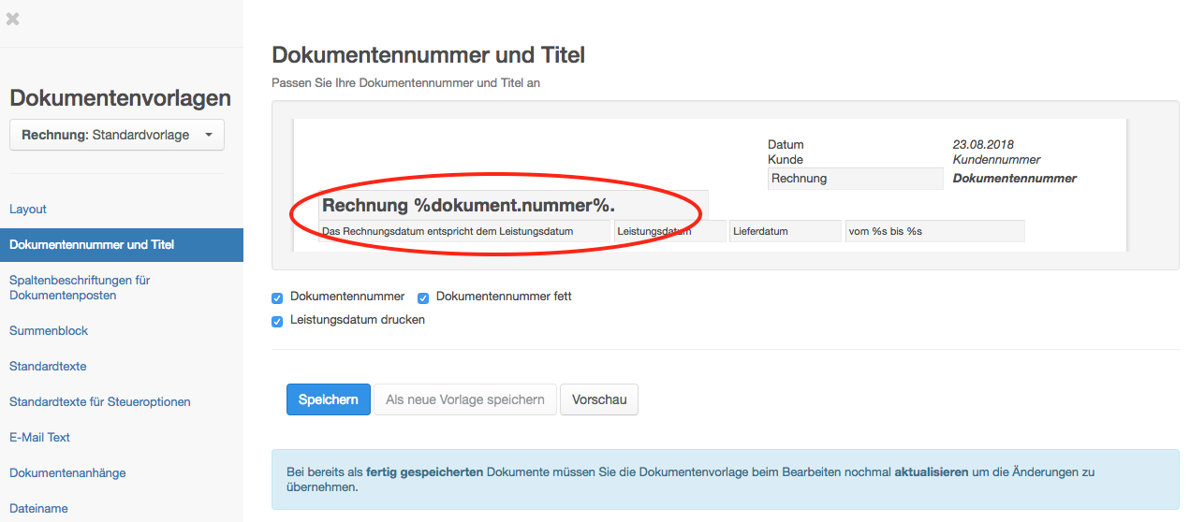Screen dimensions: 1190x522
Task: Select Dokumentennummer und Titel in sidebar
Action: [x=92, y=244]
